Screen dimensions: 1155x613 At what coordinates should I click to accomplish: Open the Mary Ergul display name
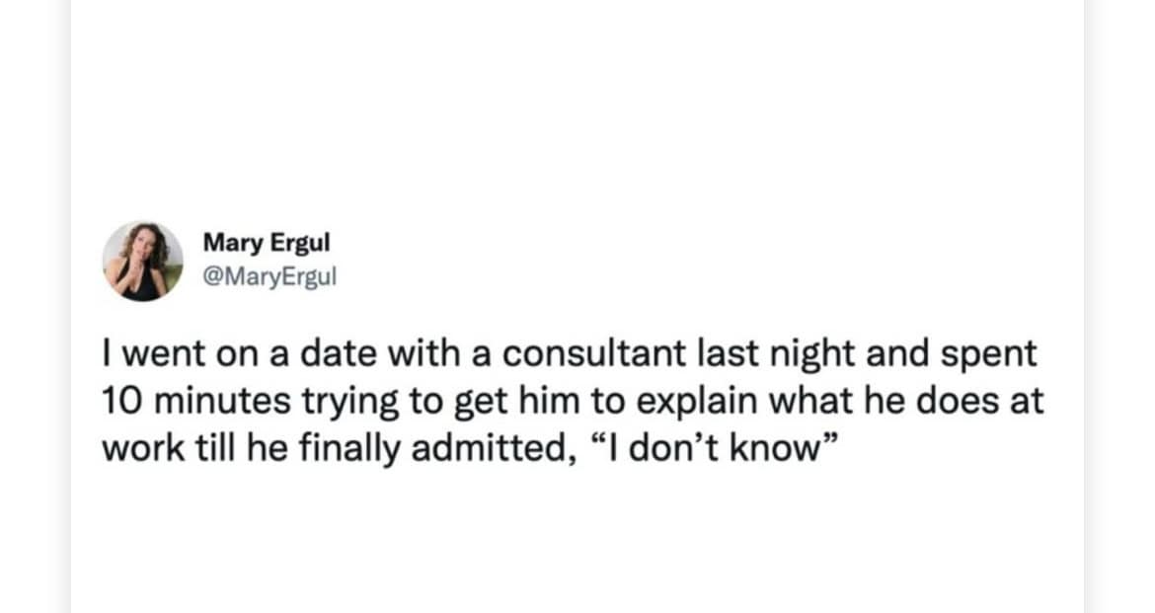coord(266,243)
